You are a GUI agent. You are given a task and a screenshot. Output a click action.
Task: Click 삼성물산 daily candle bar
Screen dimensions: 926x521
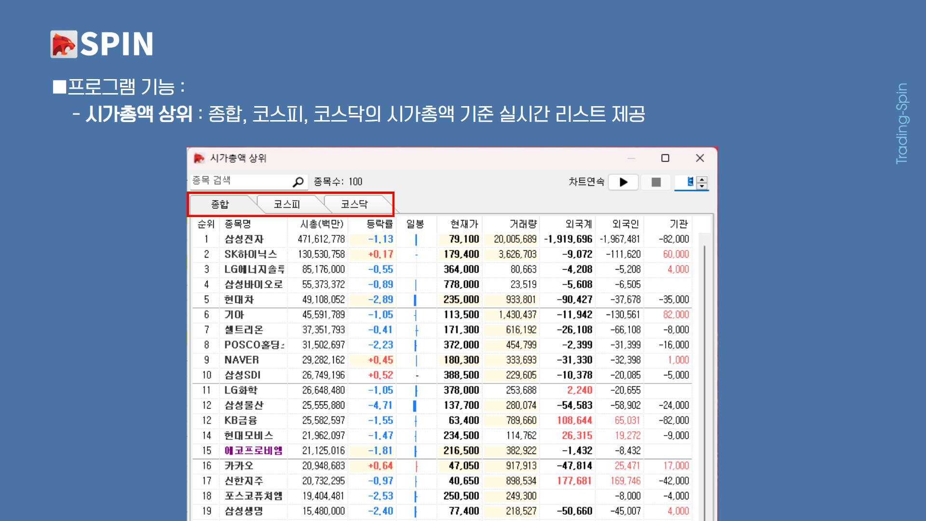coord(415,406)
